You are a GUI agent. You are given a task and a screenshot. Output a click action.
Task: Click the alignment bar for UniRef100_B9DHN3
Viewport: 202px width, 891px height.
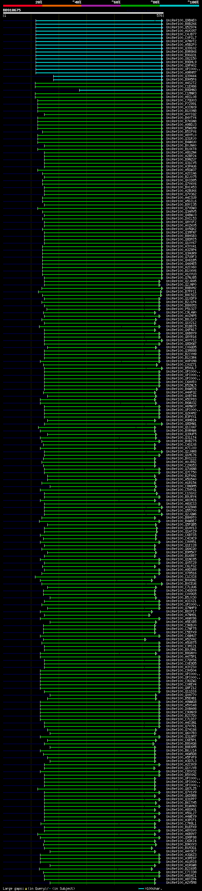pyautogui.click(x=121, y=90)
